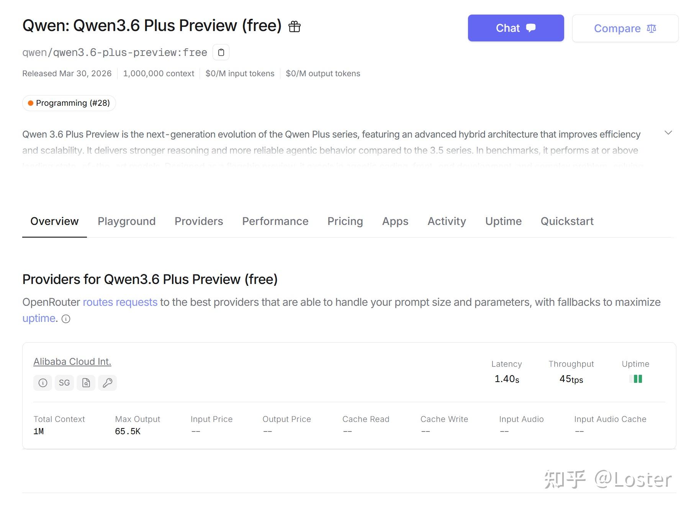Open the Quickstart tab
Image resolution: width=689 pixels, height=507 pixels.
(567, 221)
